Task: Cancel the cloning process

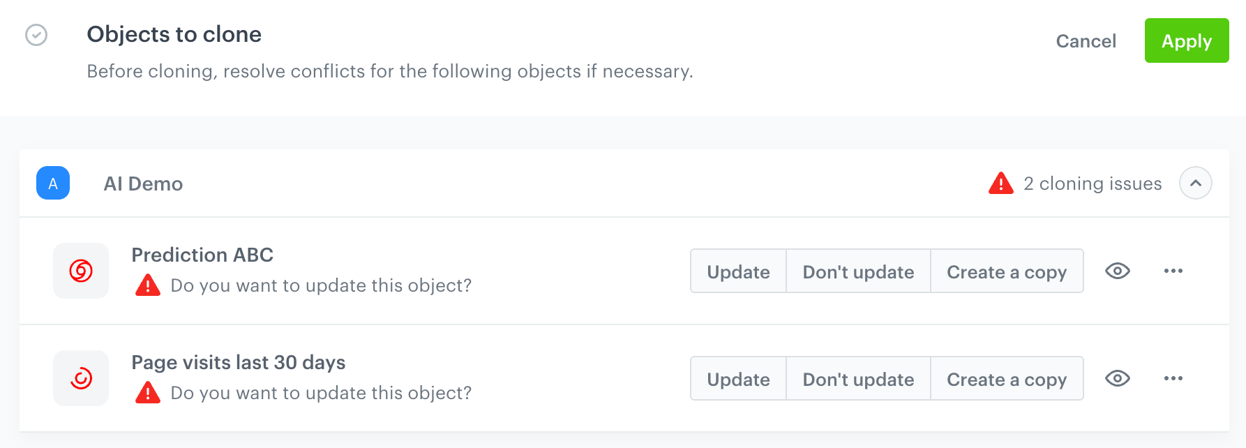Action: click(x=1086, y=41)
